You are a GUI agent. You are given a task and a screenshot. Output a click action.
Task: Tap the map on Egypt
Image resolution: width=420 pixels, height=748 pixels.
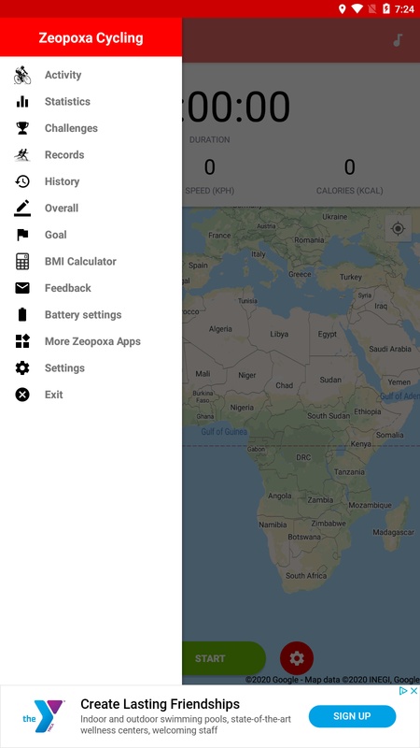(328, 335)
